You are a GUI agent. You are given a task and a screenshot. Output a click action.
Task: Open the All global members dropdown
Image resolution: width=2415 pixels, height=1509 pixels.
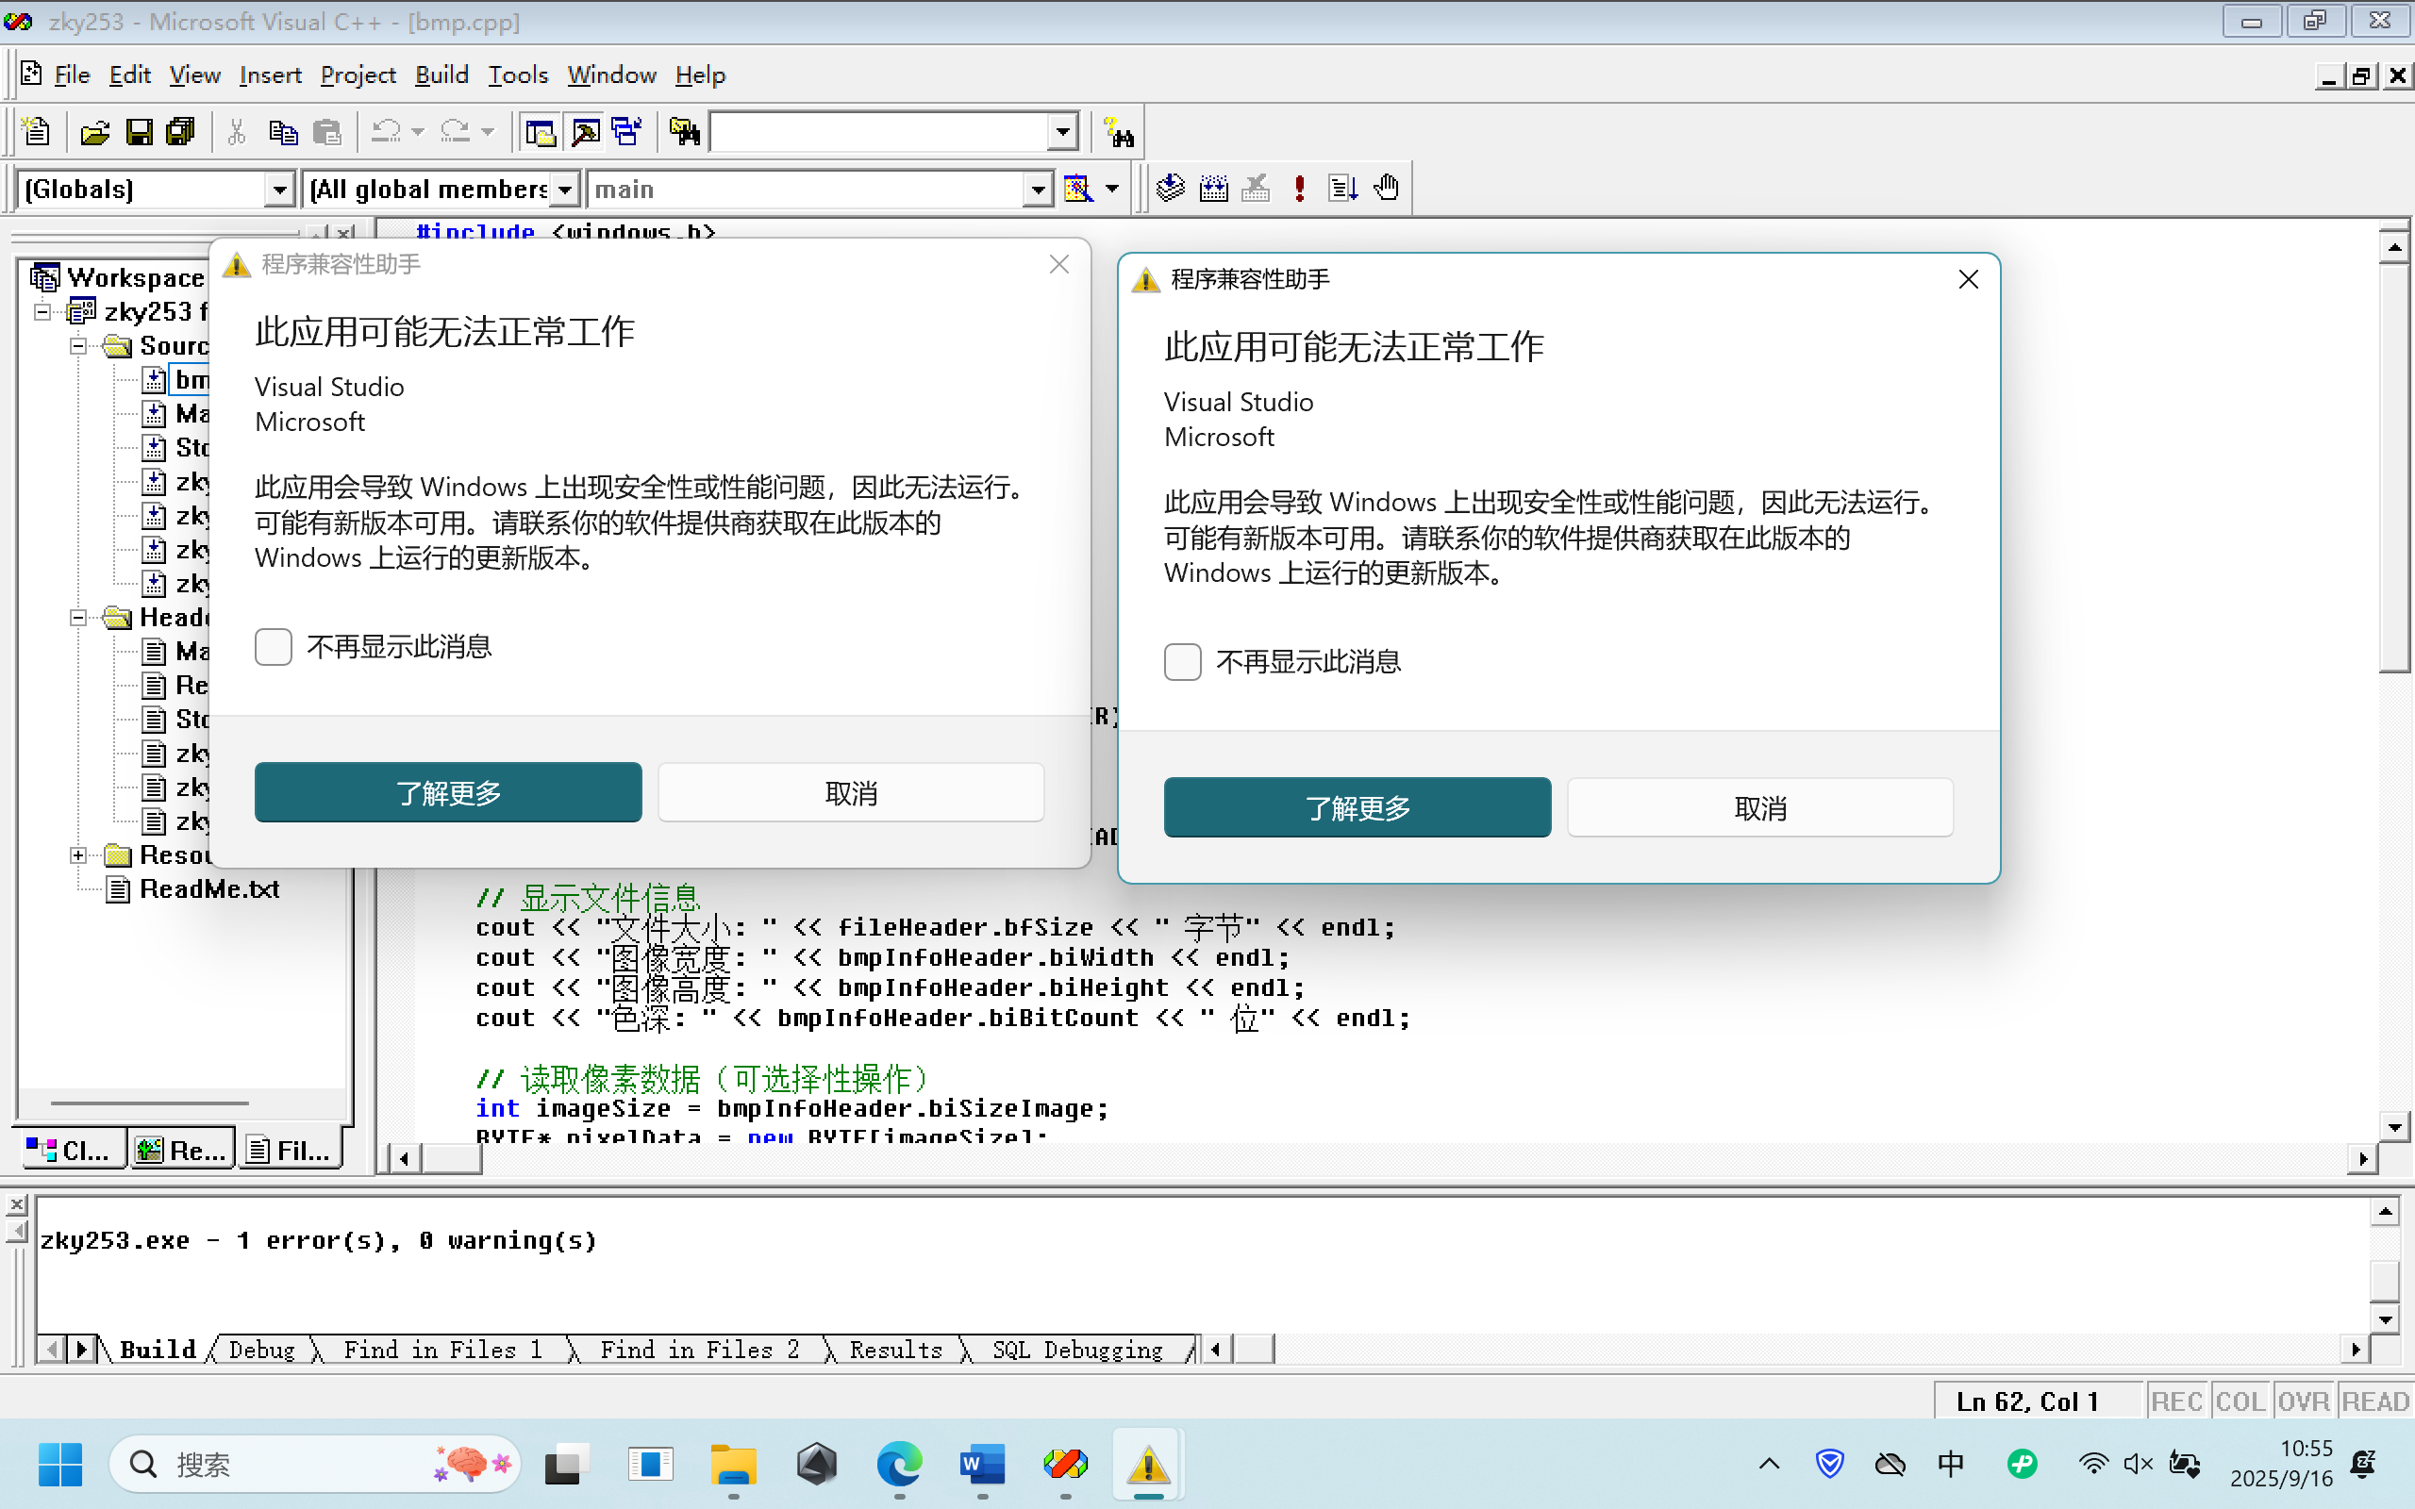pos(565,190)
